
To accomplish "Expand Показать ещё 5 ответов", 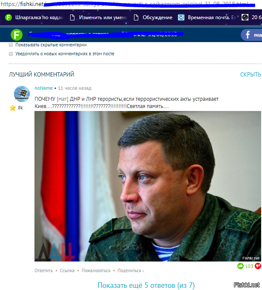I will point(146,285).
